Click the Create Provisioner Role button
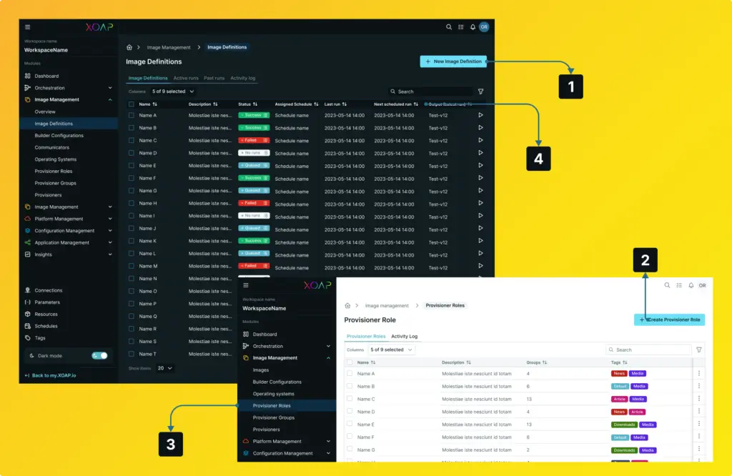732x476 pixels. (669, 319)
